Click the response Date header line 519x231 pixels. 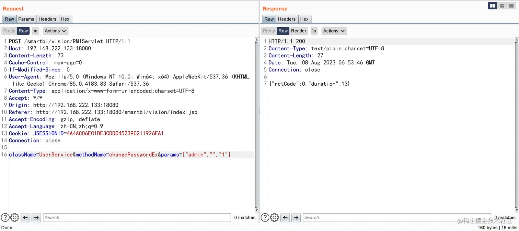point(322,62)
